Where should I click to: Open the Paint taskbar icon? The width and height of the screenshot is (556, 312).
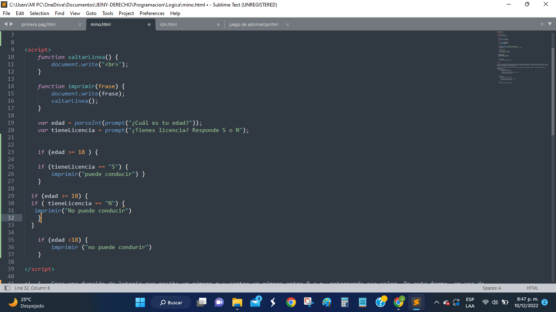pos(326,302)
